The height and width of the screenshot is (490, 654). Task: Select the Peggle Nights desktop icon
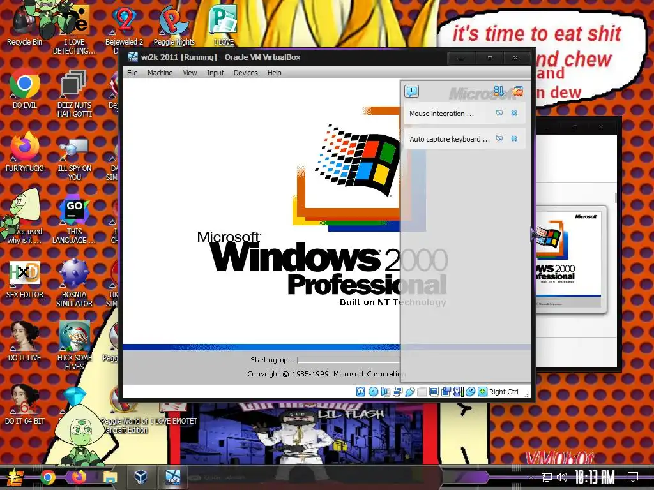pyautogui.click(x=174, y=27)
